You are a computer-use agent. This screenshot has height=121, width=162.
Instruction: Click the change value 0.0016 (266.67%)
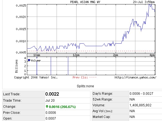pyautogui.click(x=62, y=107)
